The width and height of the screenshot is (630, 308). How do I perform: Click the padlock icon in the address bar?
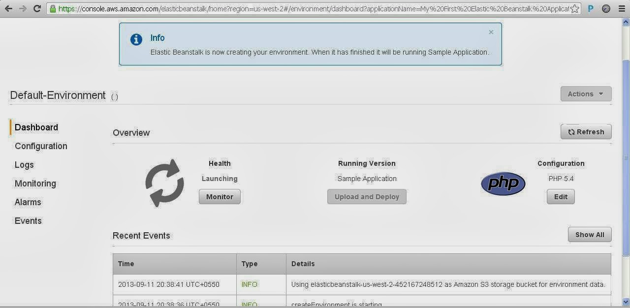[x=53, y=8]
